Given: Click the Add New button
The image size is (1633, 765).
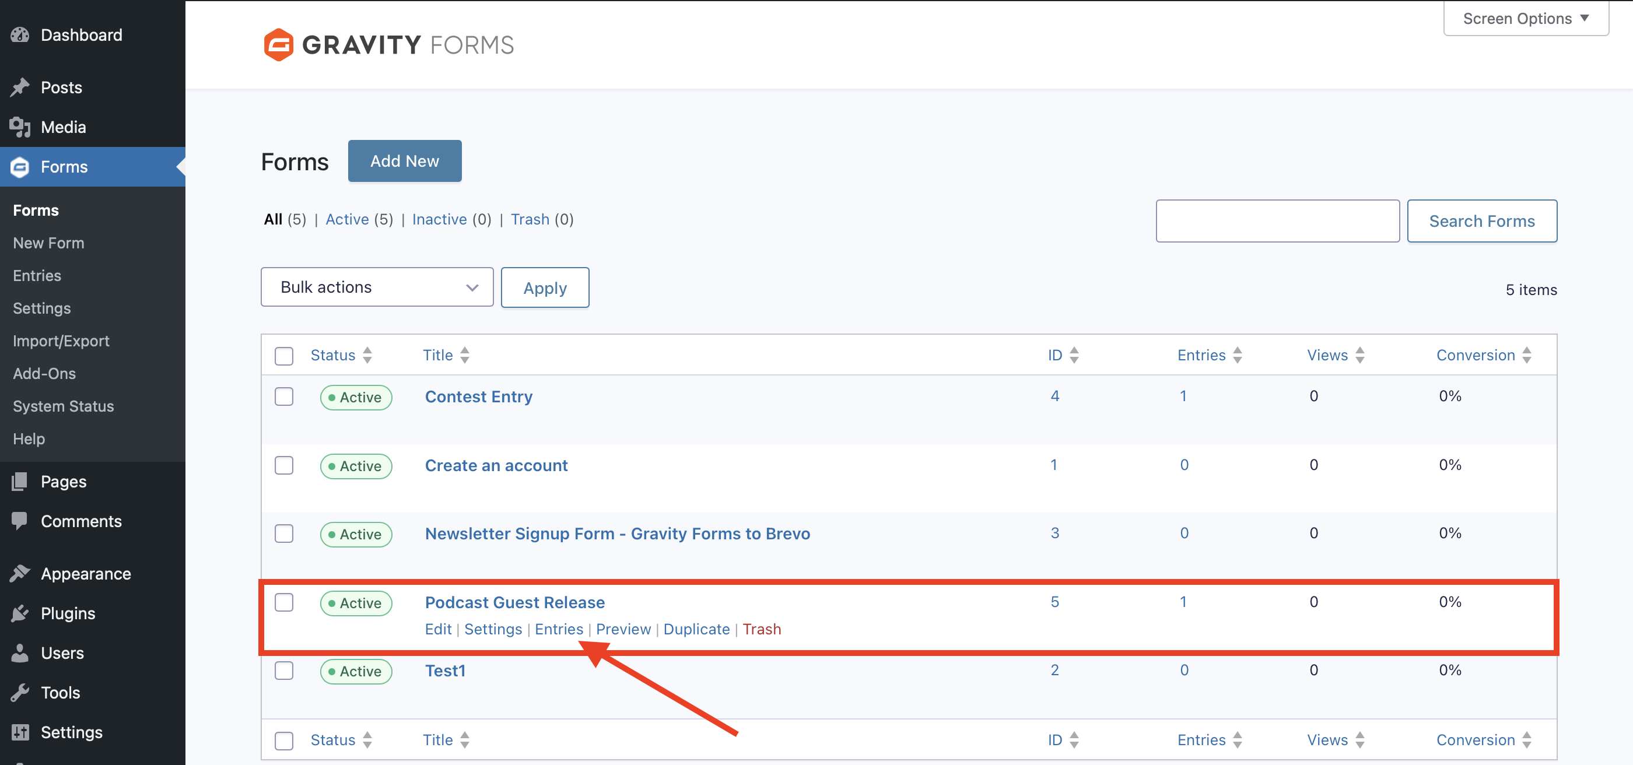Looking at the screenshot, I should point(404,161).
